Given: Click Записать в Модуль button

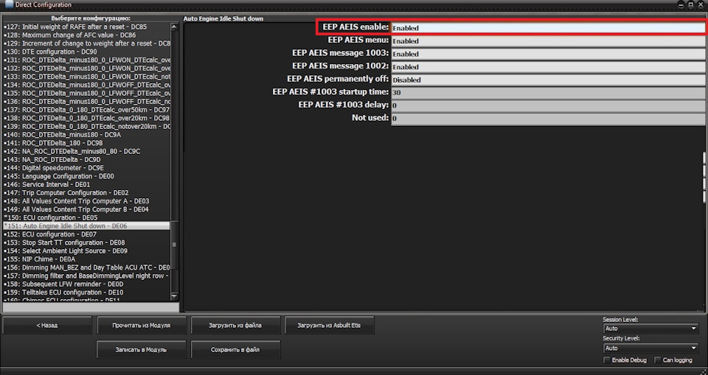Looking at the screenshot, I should pyautogui.click(x=142, y=350).
